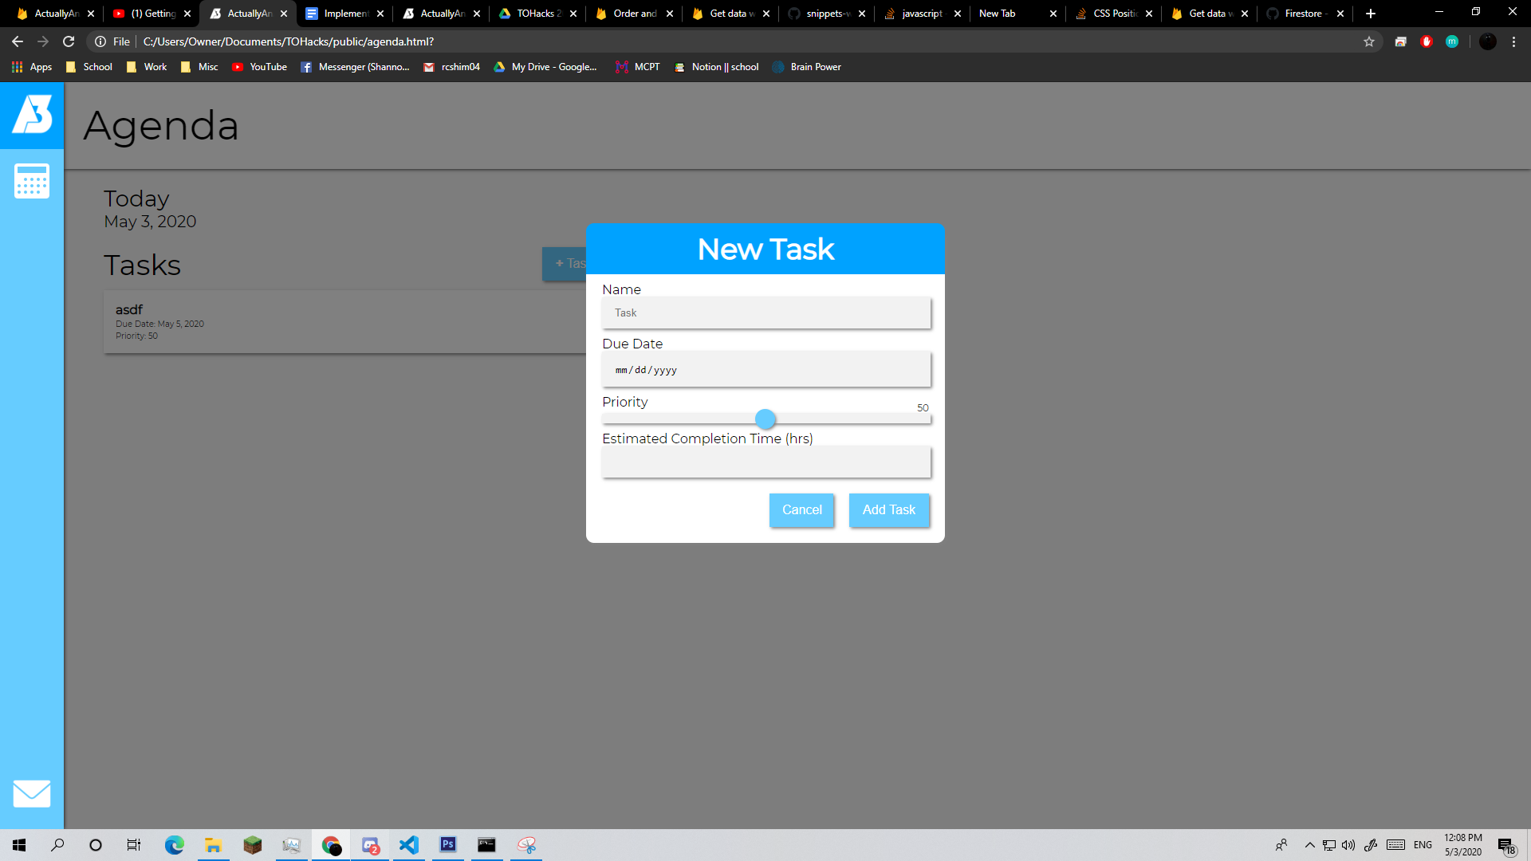Click the app logo at sidebar top

pos(32,115)
